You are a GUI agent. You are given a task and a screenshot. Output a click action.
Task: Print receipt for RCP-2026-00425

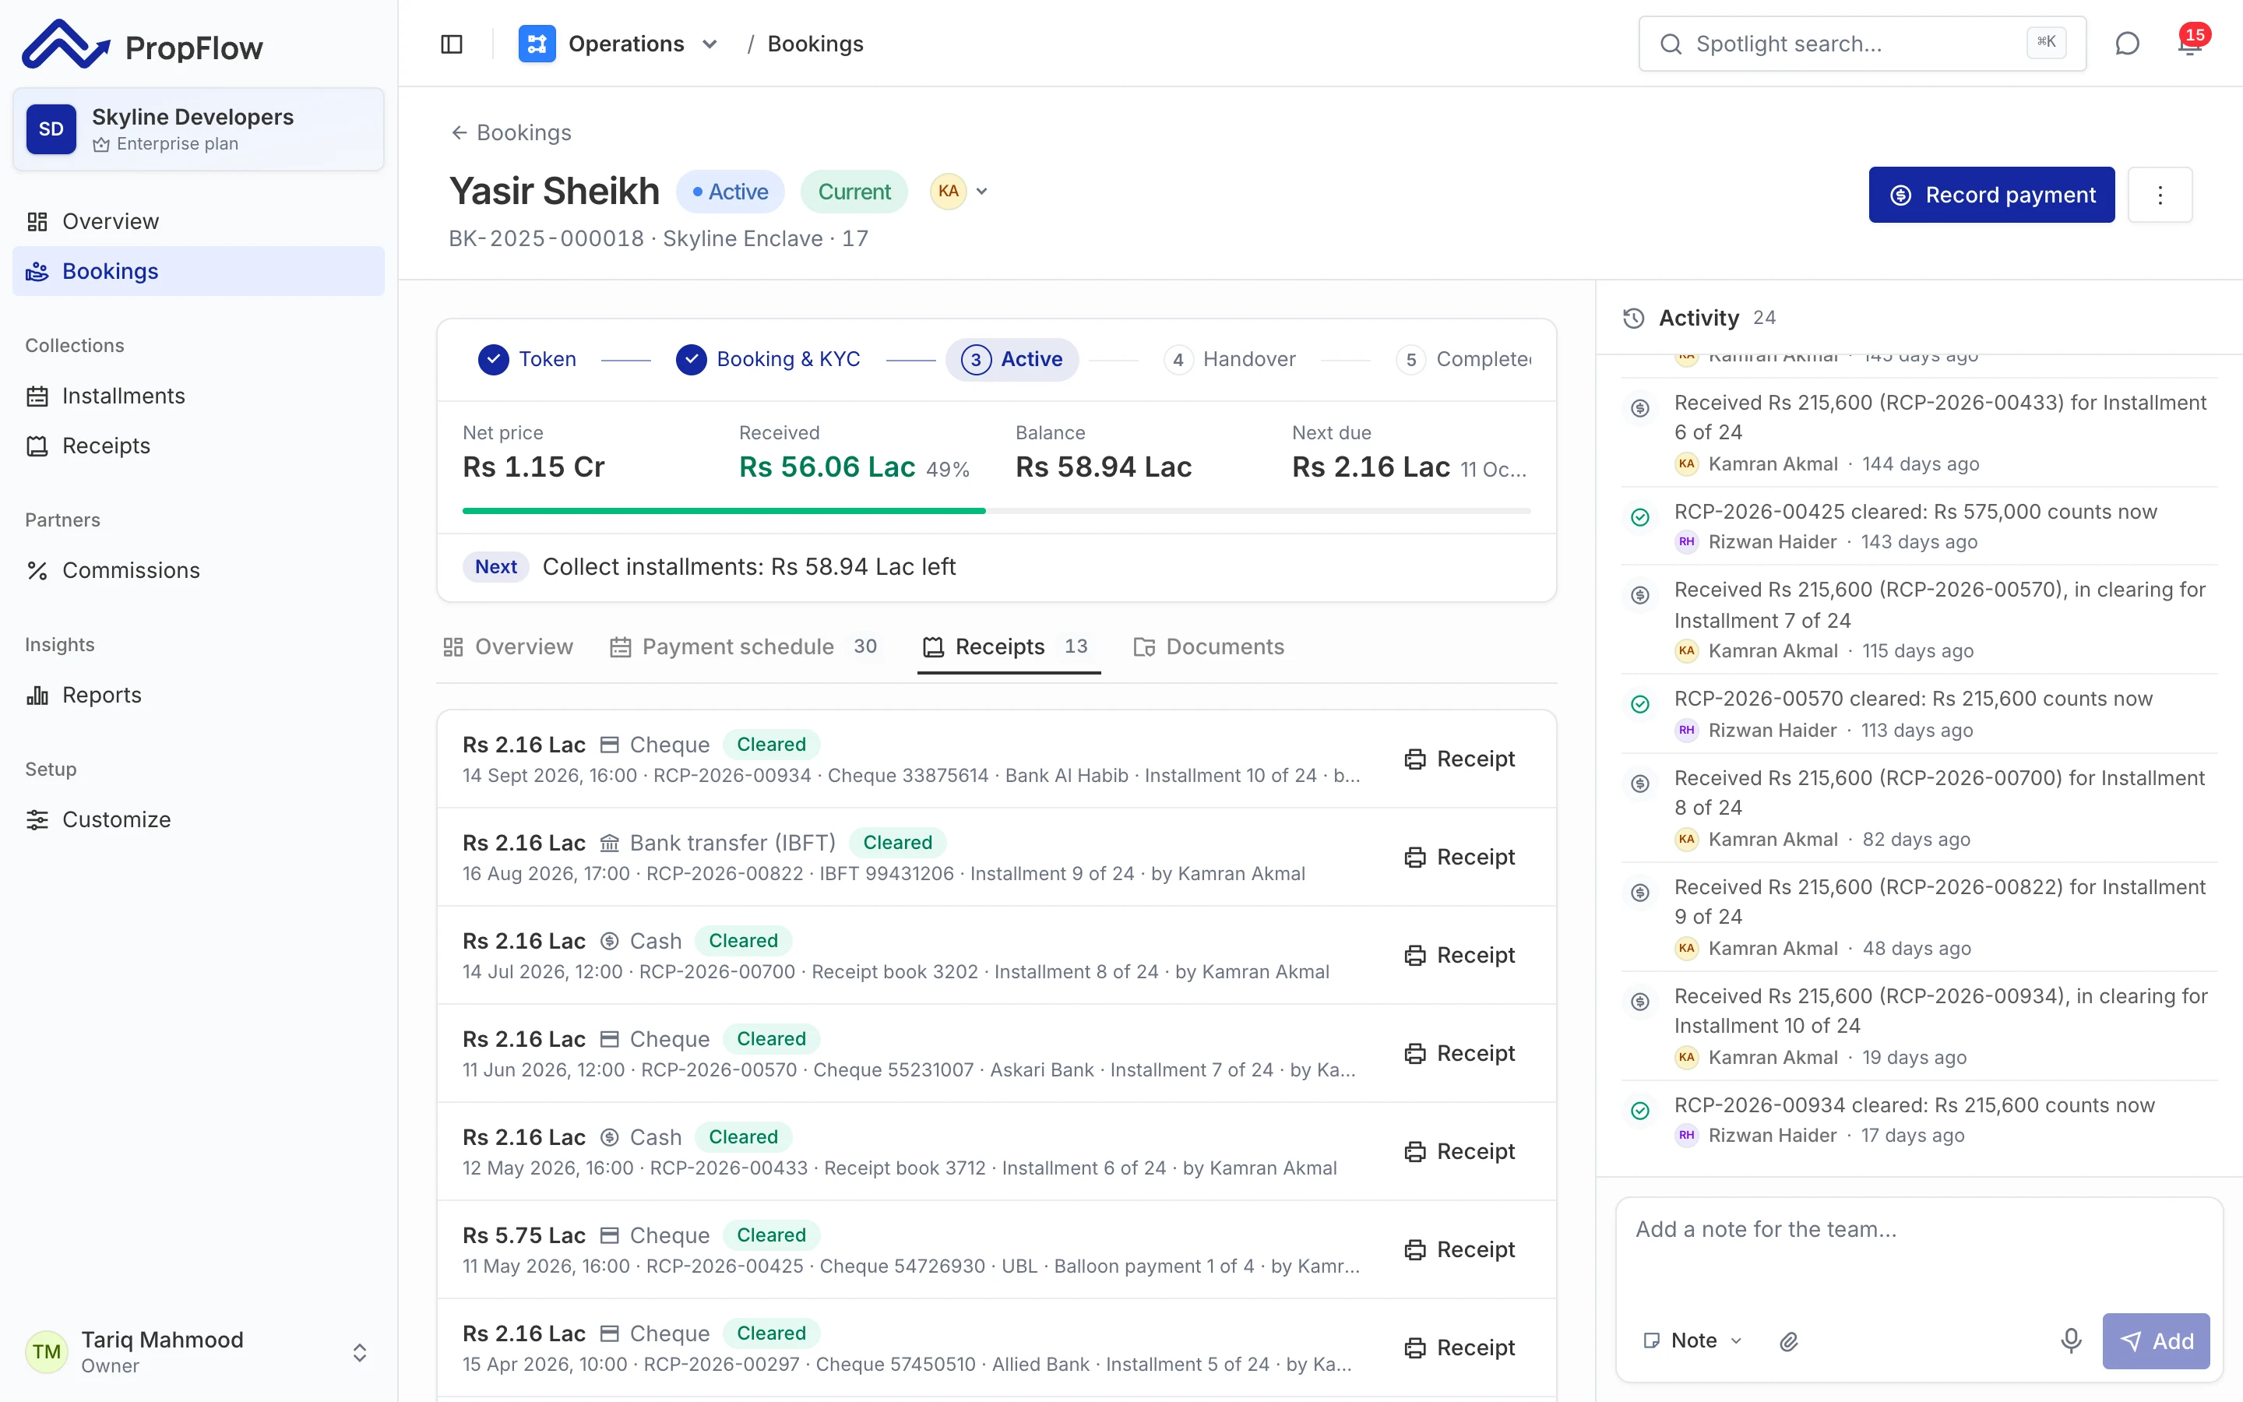(x=1460, y=1249)
